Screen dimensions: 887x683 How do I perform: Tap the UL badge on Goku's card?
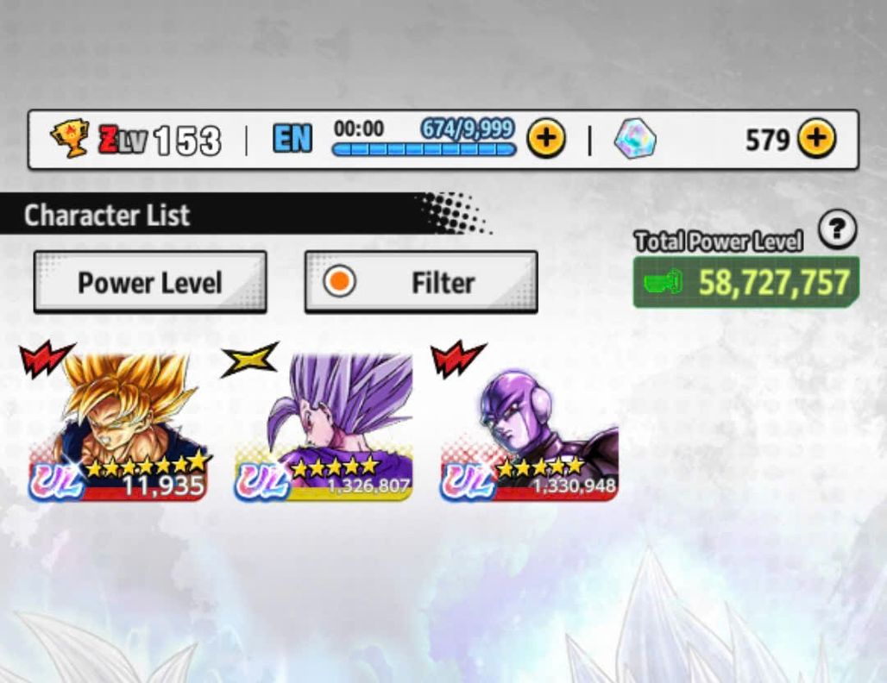(x=55, y=482)
